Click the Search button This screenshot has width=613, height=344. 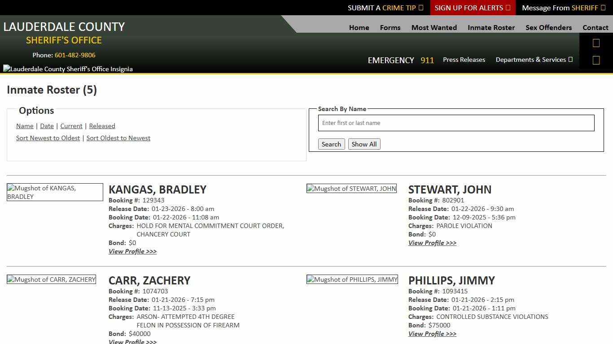(331, 144)
